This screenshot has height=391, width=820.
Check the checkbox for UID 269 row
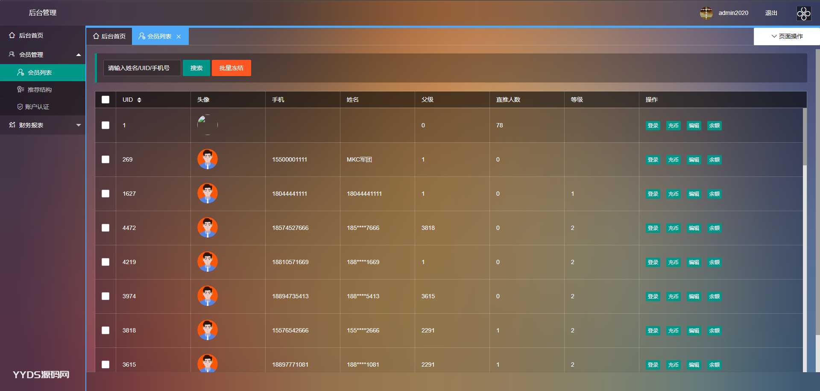point(105,159)
